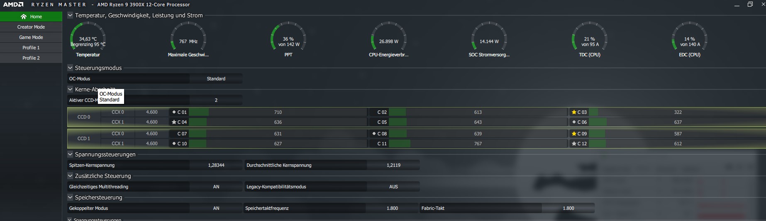
Task: Select Profile 2
Action: click(31, 58)
